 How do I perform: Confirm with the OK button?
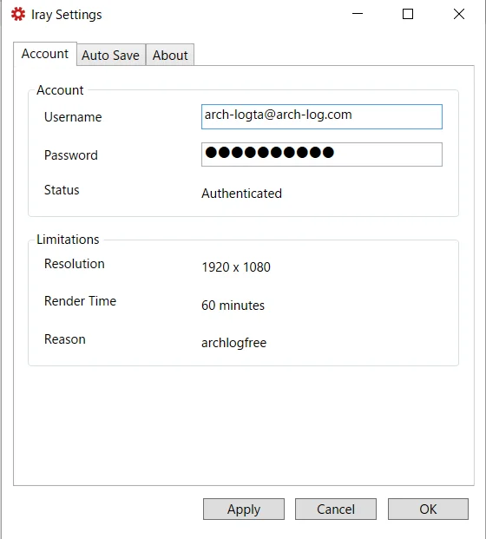tap(428, 509)
